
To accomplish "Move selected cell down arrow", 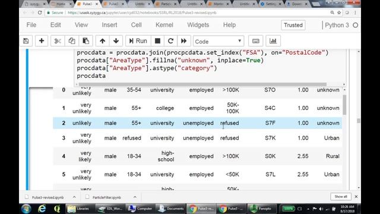I will (x=116, y=41).
